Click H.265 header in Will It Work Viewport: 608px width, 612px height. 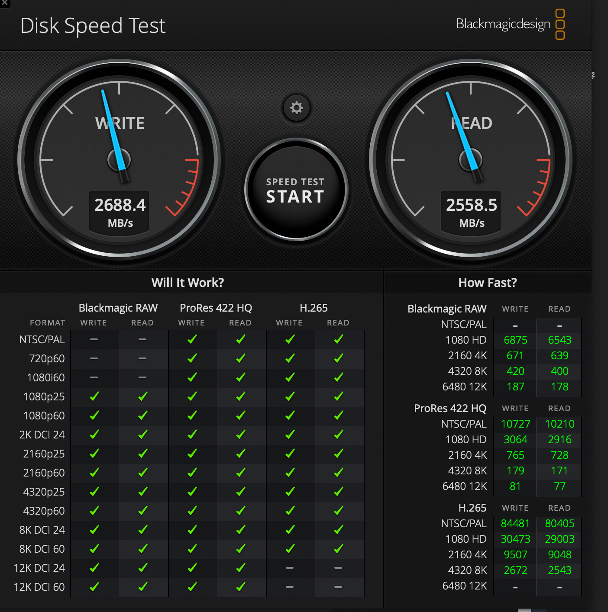coord(314,308)
